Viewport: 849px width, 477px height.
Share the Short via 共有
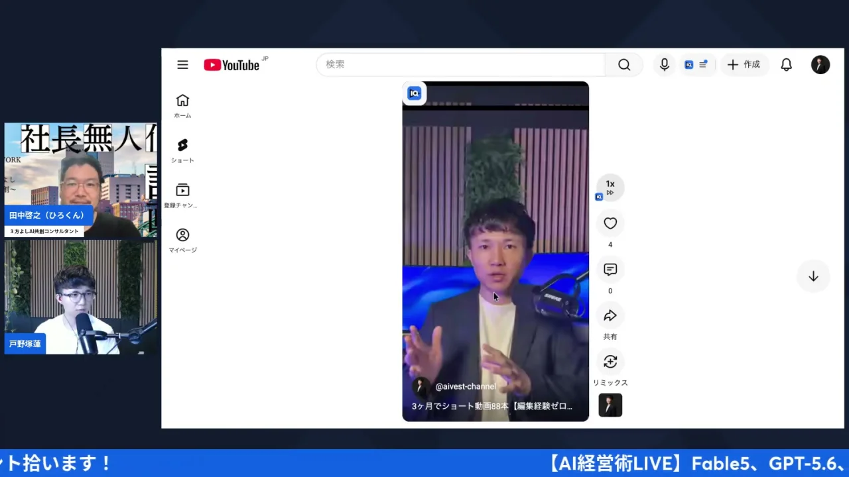tap(610, 316)
